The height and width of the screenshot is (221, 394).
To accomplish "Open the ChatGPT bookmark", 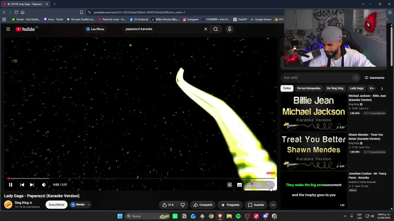I will (240, 19).
